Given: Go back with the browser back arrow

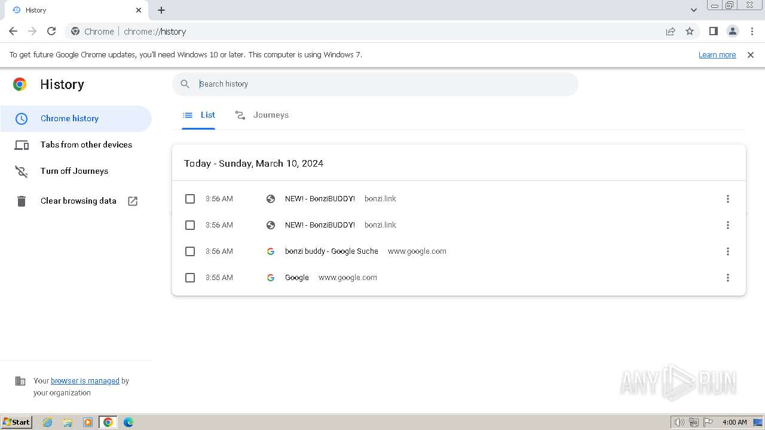Looking at the screenshot, I should (13, 31).
